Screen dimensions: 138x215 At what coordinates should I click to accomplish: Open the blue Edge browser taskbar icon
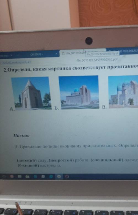(35, 177)
